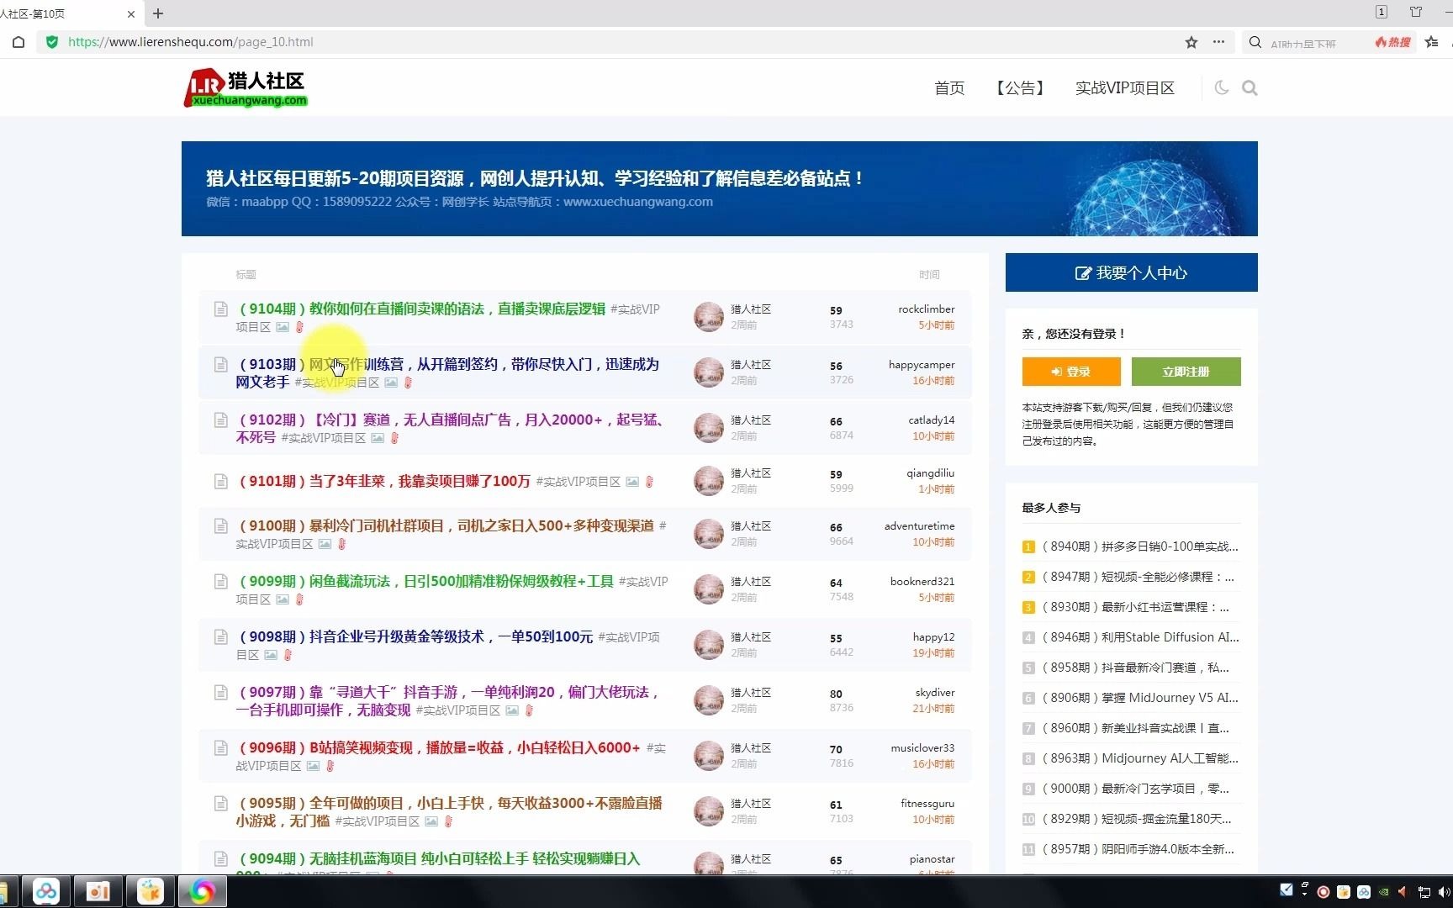Open post 9096期 B站搞笑视频变现
The image size is (1453, 908).
(x=440, y=747)
